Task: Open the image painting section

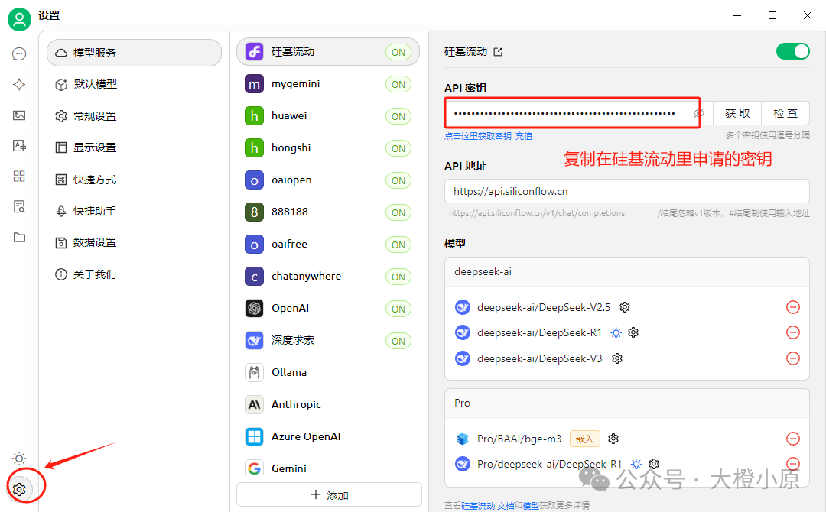Action: coord(19,115)
